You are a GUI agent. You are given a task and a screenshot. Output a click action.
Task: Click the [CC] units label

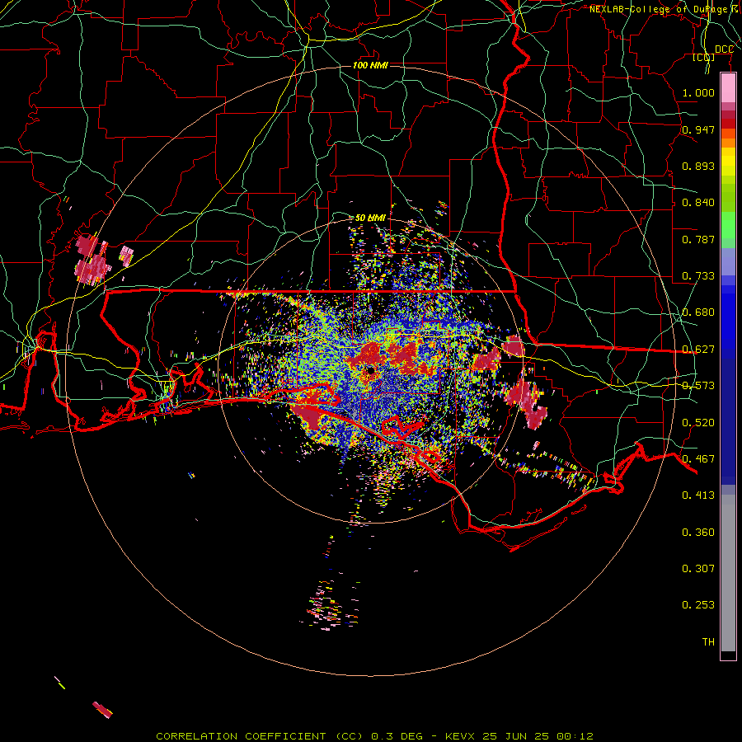704,57
